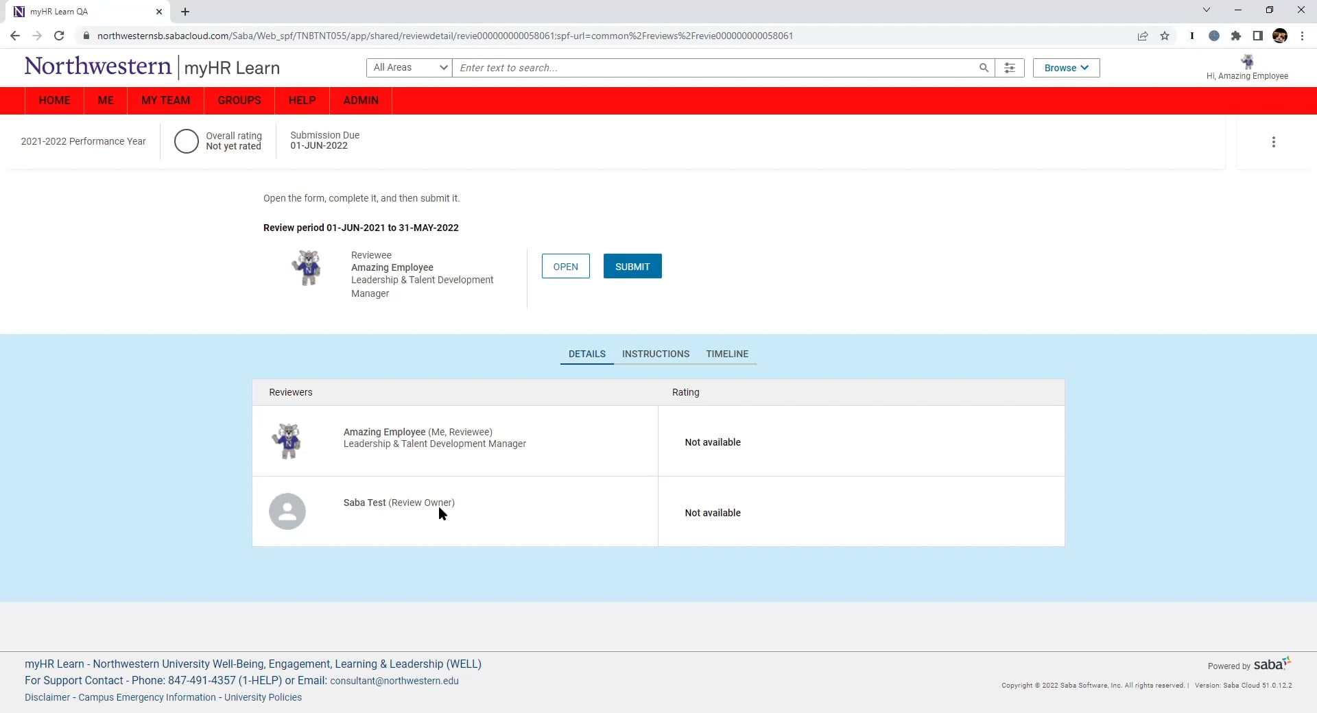The width and height of the screenshot is (1317, 713).
Task: Switch to the INSTRUCTIONS tab
Action: (x=655, y=354)
